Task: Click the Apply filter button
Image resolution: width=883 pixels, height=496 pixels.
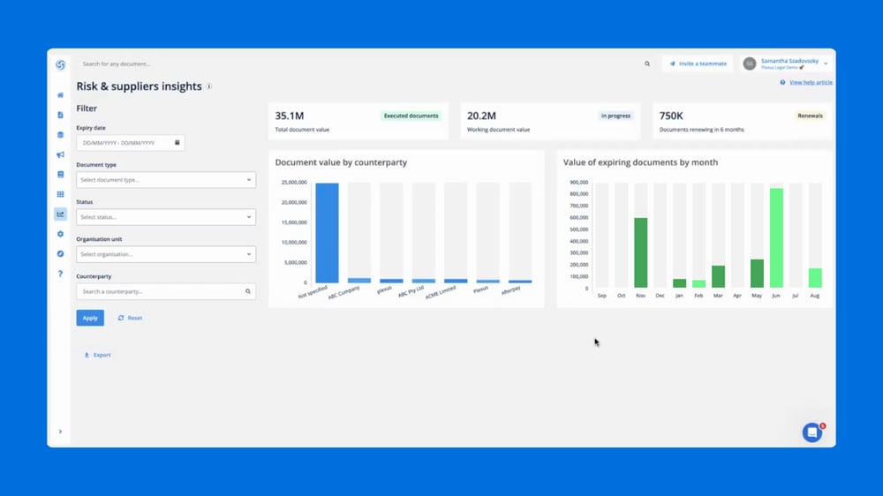Action: tap(90, 318)
